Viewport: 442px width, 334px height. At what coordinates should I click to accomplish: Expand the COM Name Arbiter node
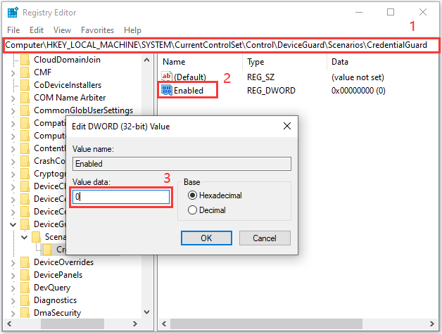tap(13, 98)
